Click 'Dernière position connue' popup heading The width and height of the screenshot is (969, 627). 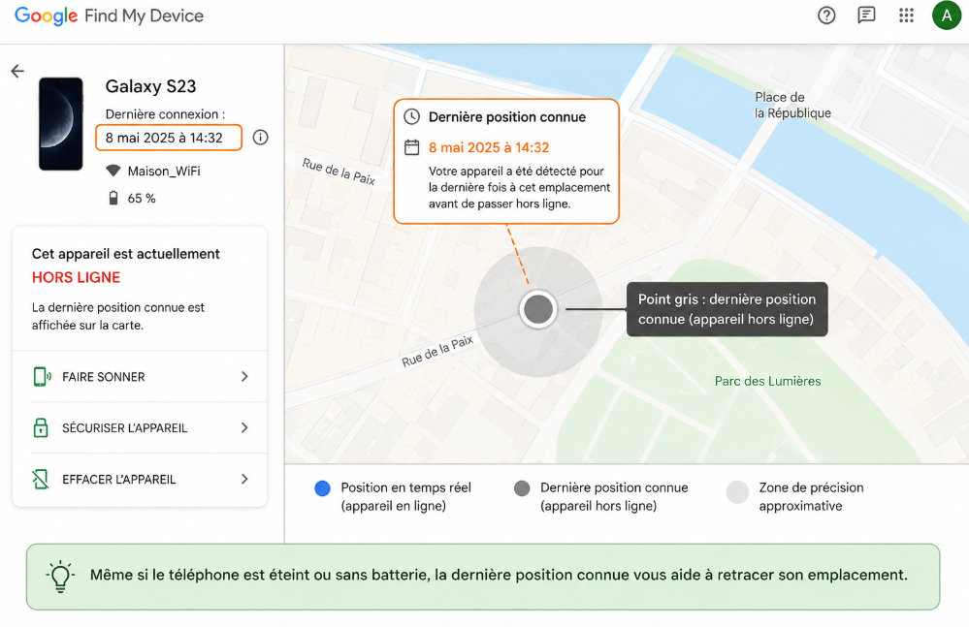click(507, 117)
